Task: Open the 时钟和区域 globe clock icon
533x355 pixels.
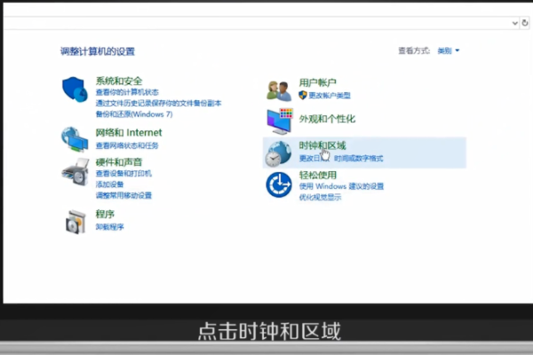Action: pyautogui.click(x=278, y=154)
